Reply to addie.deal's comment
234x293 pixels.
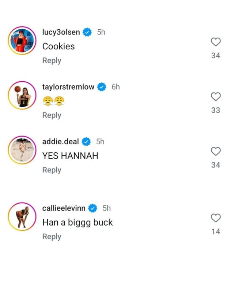click(x=52, y=170)
